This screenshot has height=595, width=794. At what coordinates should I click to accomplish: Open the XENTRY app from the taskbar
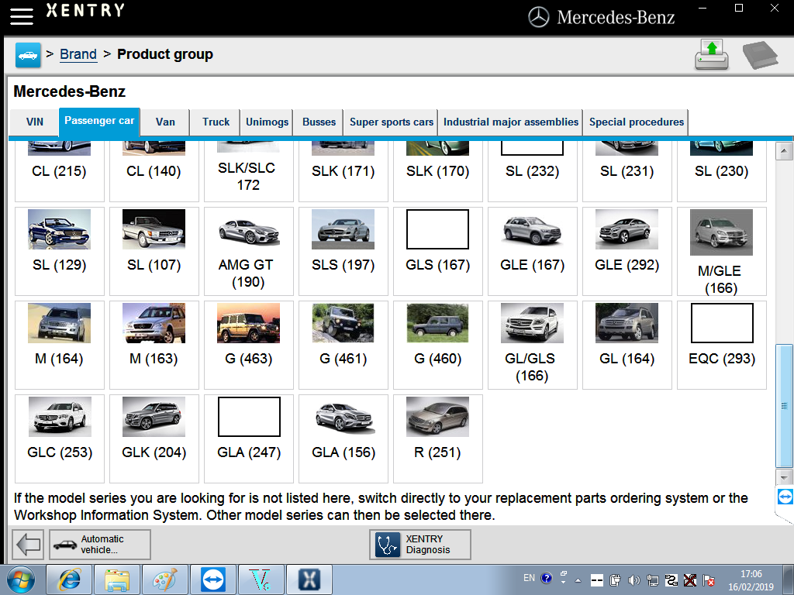[309, 579]
